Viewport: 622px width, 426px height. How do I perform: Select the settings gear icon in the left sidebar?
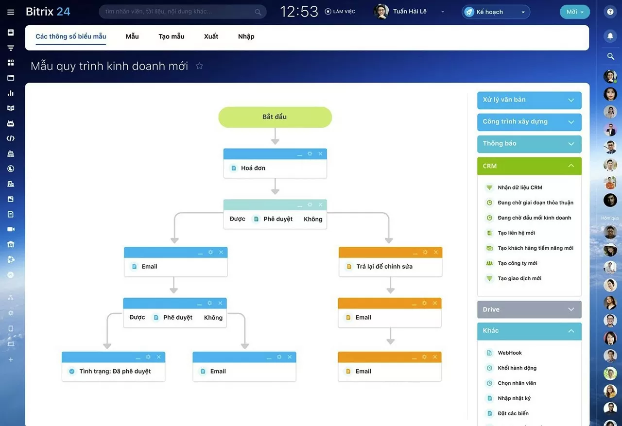11,313
